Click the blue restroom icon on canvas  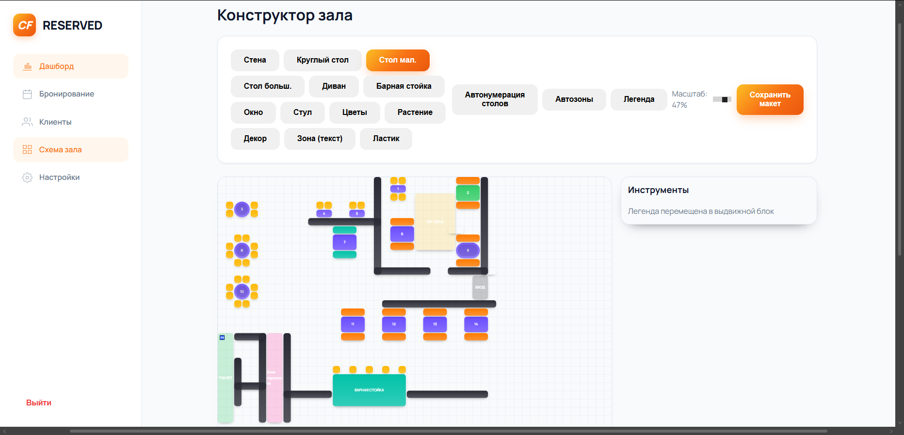(x=222, y=338)
